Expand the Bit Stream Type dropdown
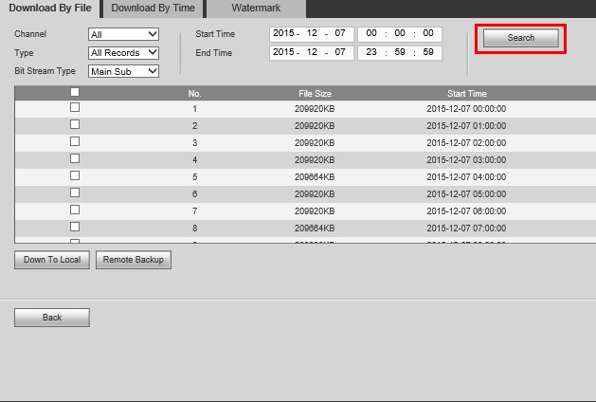Viewport: 596px width, 402px height. [123, 70]
